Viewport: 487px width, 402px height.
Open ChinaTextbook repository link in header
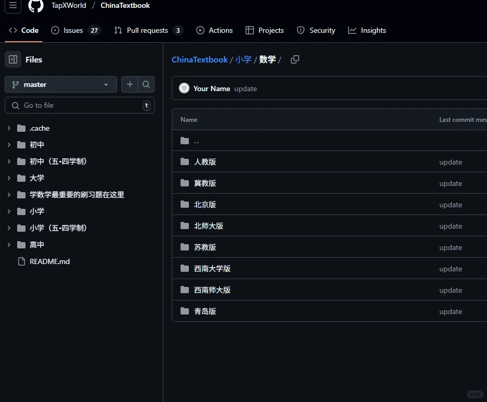(125, 5)
